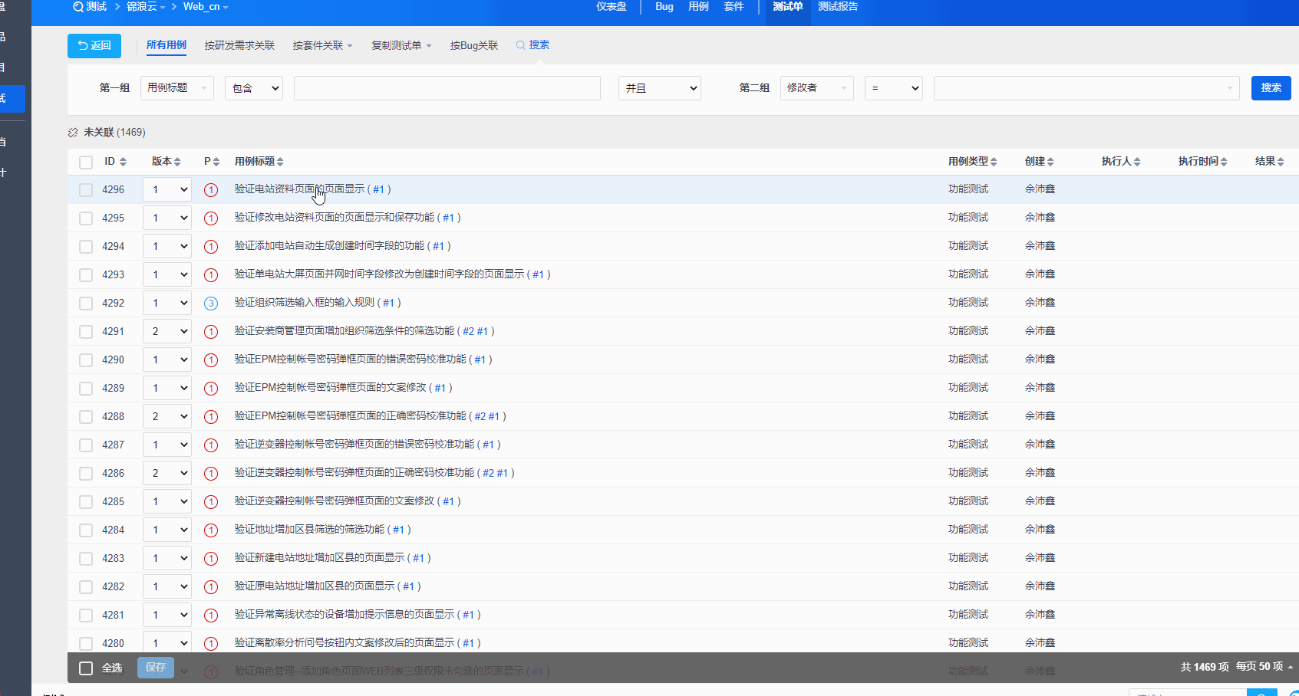Sort the table by 用例标题 column
1299x696 pixels.
click(x=280, y=162)
